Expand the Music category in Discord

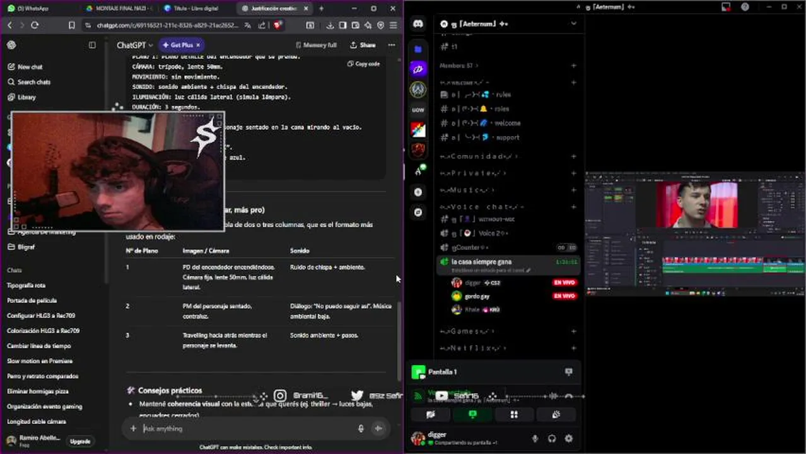click(x=467, y=190)
